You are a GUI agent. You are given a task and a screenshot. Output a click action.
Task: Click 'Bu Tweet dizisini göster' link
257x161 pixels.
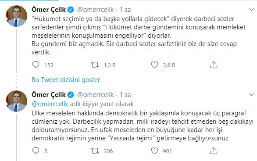tap(66, 80)
